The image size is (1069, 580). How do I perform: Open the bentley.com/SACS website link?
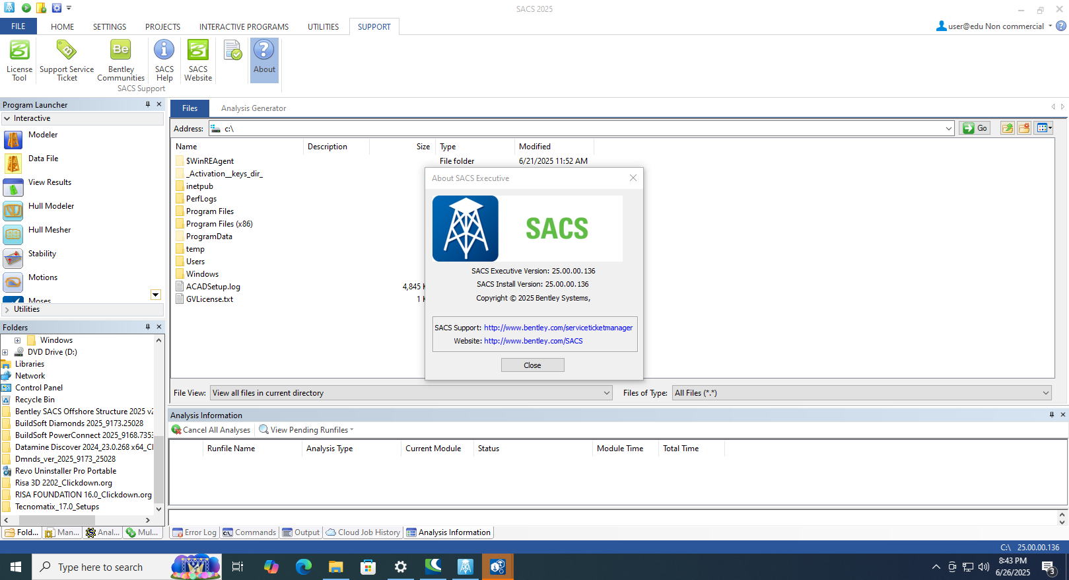coord(534,341)
